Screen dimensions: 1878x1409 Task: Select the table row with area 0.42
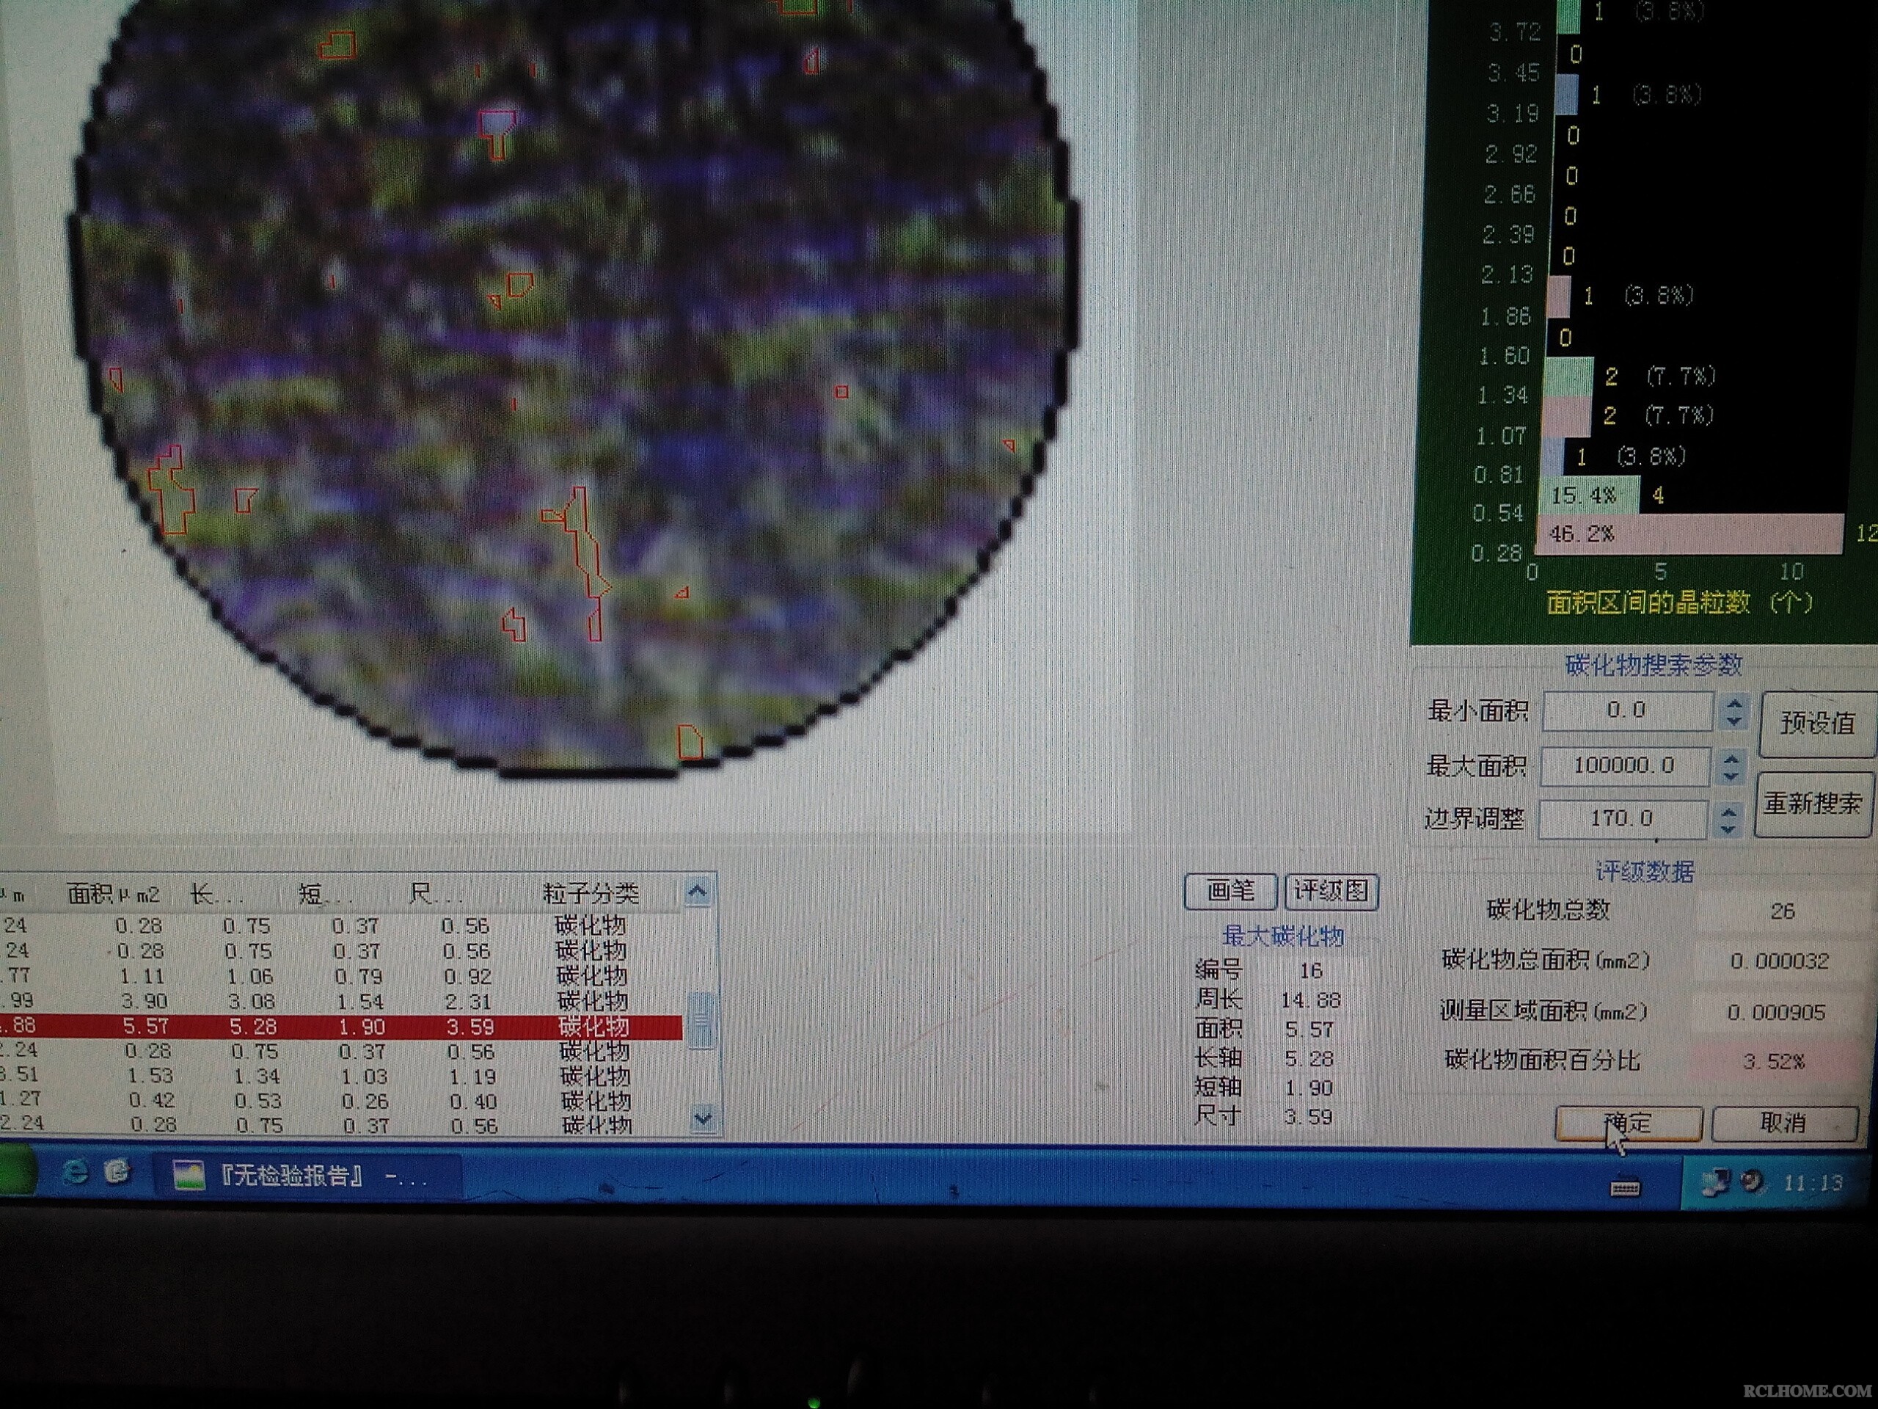340,1101
